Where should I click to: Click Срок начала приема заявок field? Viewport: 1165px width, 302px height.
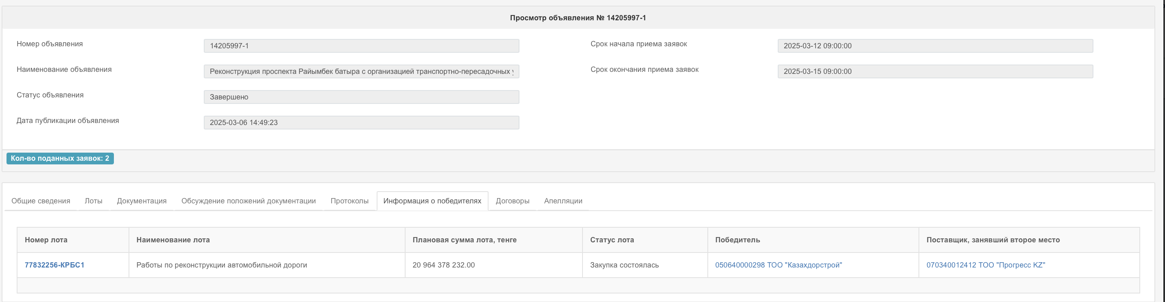935,46
